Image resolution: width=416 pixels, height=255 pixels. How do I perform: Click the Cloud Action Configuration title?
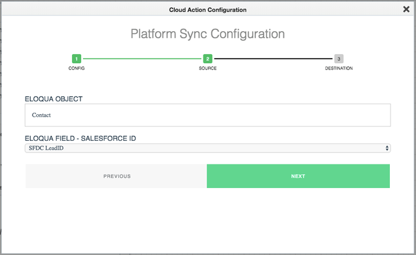[x=208, y=10]
